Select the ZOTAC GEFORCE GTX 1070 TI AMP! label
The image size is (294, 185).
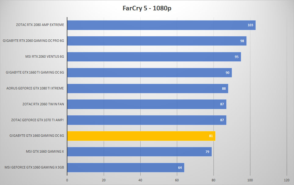[38, 120]
